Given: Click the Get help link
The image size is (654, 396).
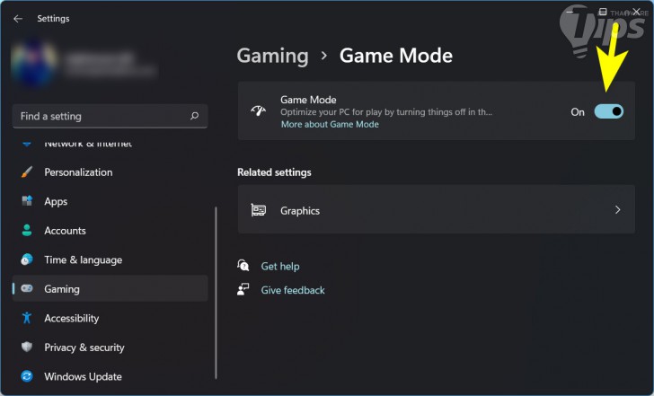Looking at the screenshot, I should click(280, 266).
